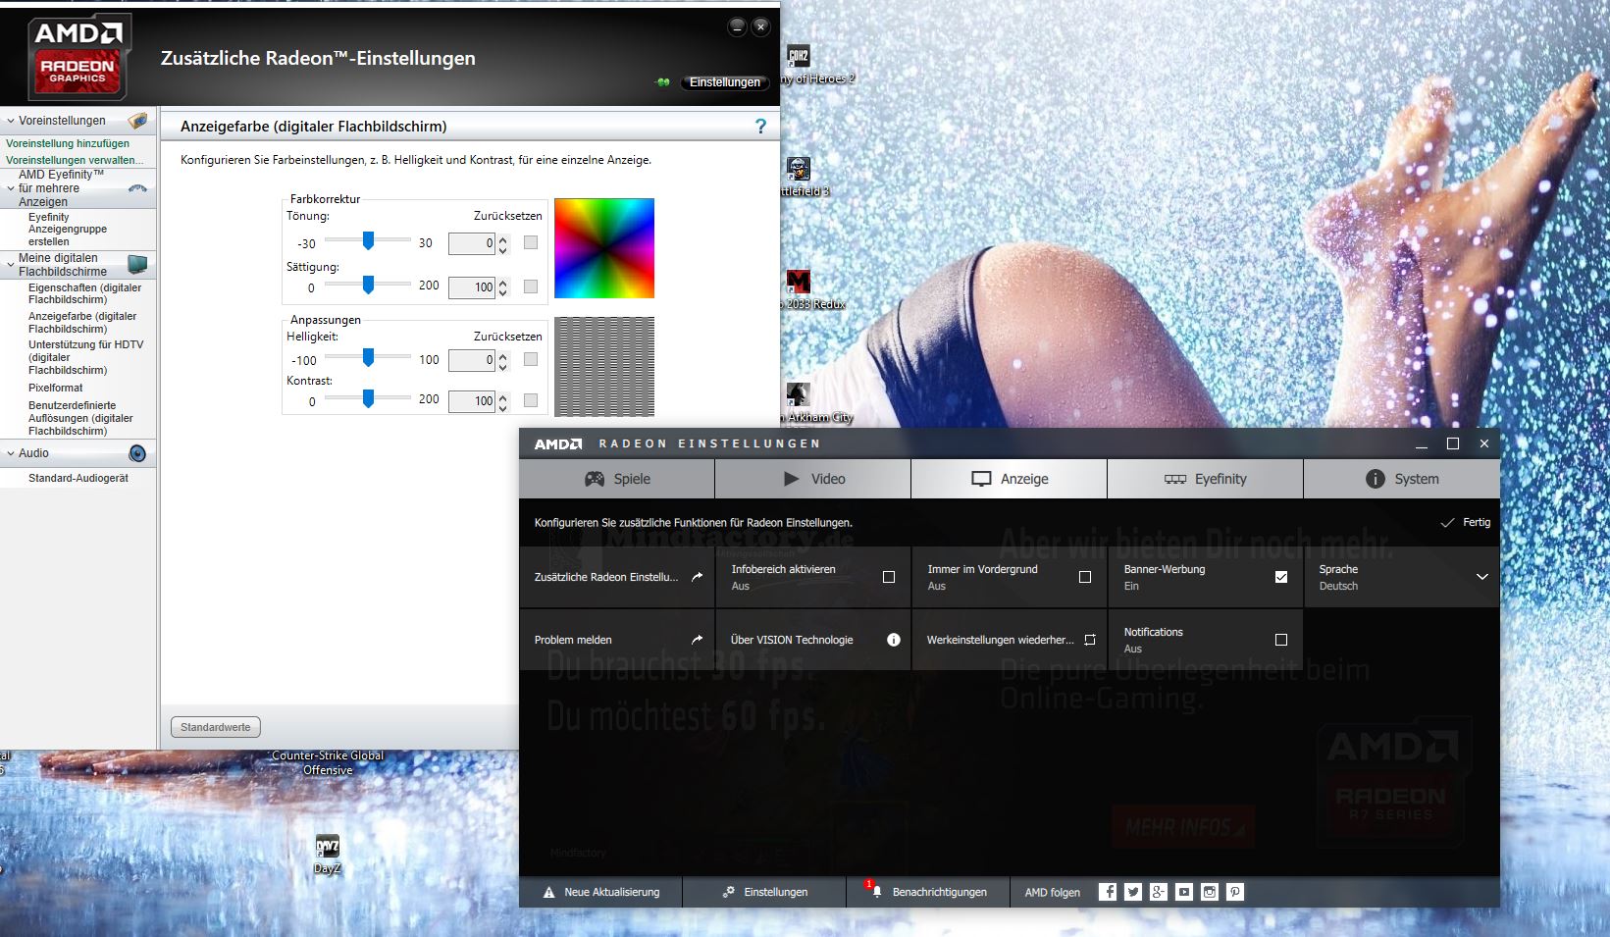Collapse the Audio section

[x=10, y=453]
